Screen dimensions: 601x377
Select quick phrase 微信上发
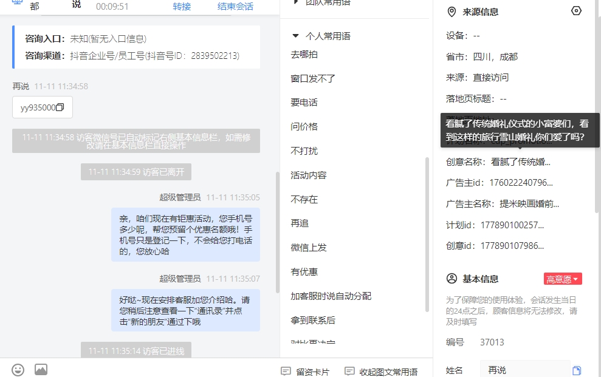[309, 248]
